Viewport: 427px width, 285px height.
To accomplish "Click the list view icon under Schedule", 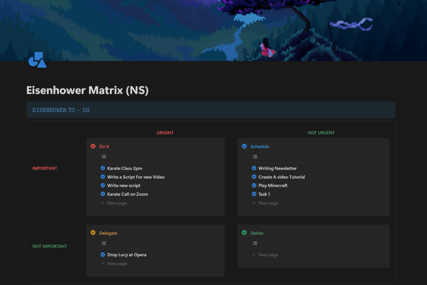I will click(x=255, y=157).
